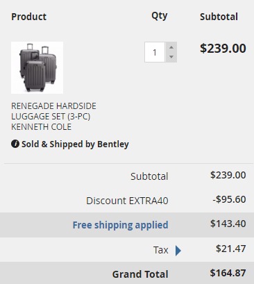
Task: Click the $143.40 free shipping row amount
Action: [228, 224]
